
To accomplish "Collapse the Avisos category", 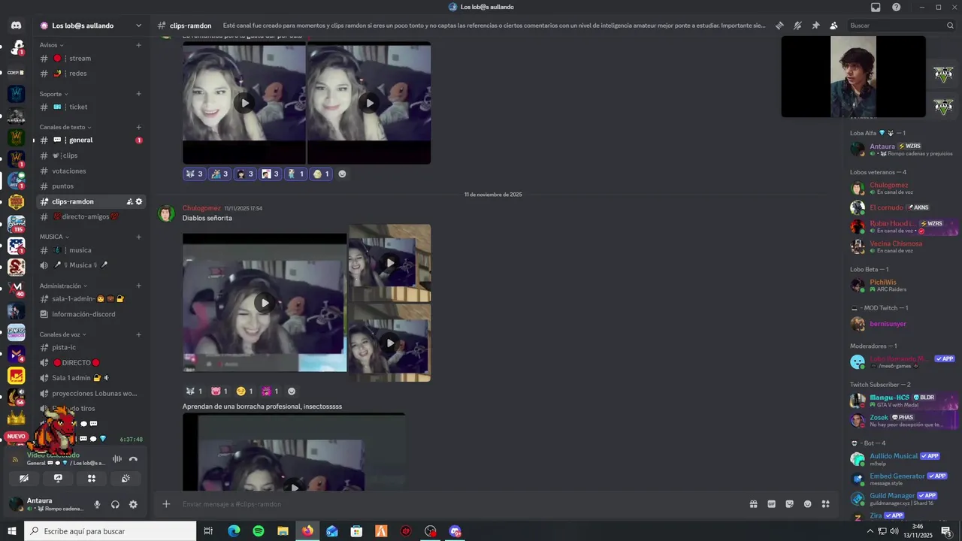I will coord(52,45).
